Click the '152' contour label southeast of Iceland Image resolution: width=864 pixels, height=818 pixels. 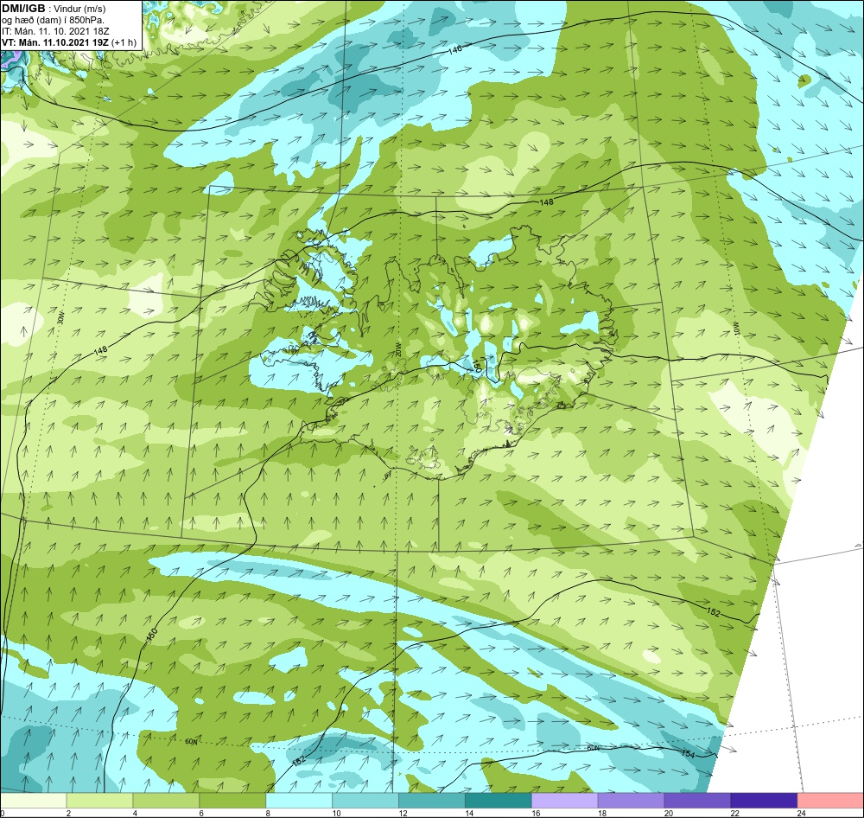pos(713,611)
